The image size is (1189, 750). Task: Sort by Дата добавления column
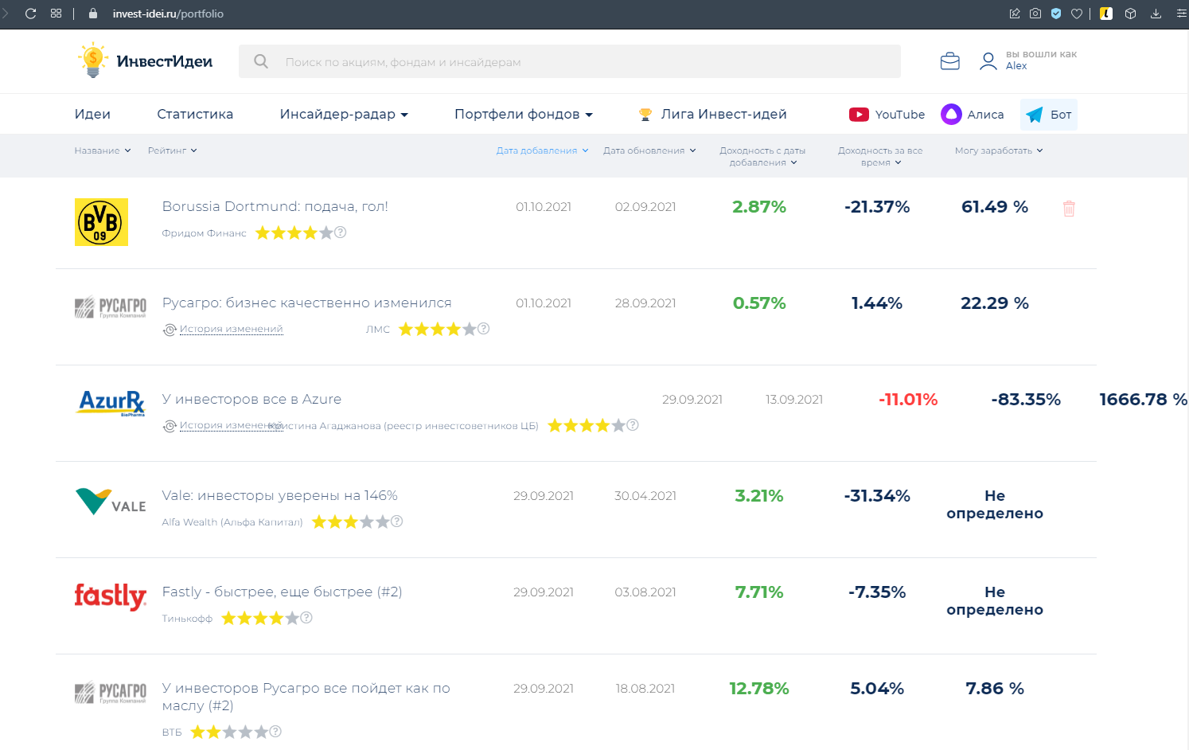click(543, 150)
